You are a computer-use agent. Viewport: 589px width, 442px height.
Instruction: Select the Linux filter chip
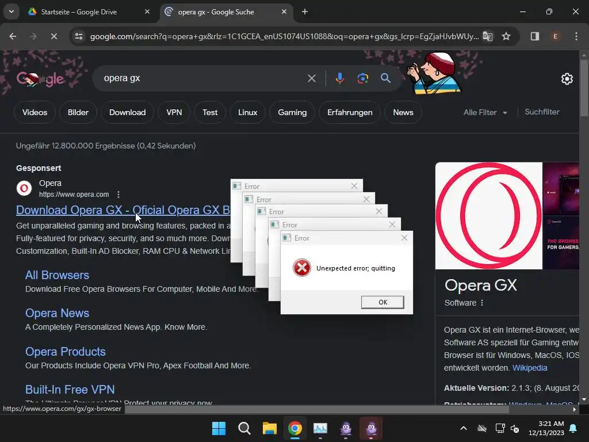(x=247, y=112)
